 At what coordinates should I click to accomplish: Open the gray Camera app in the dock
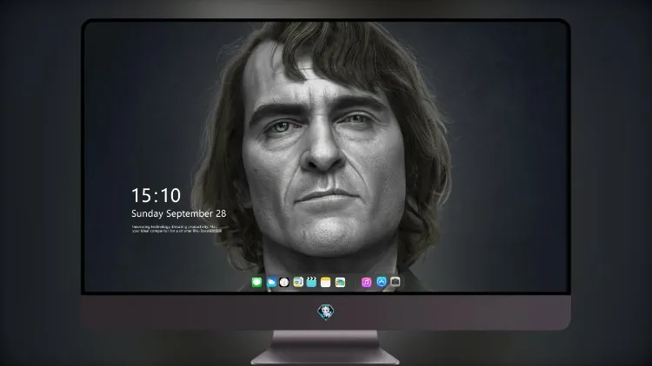point(396,282)
